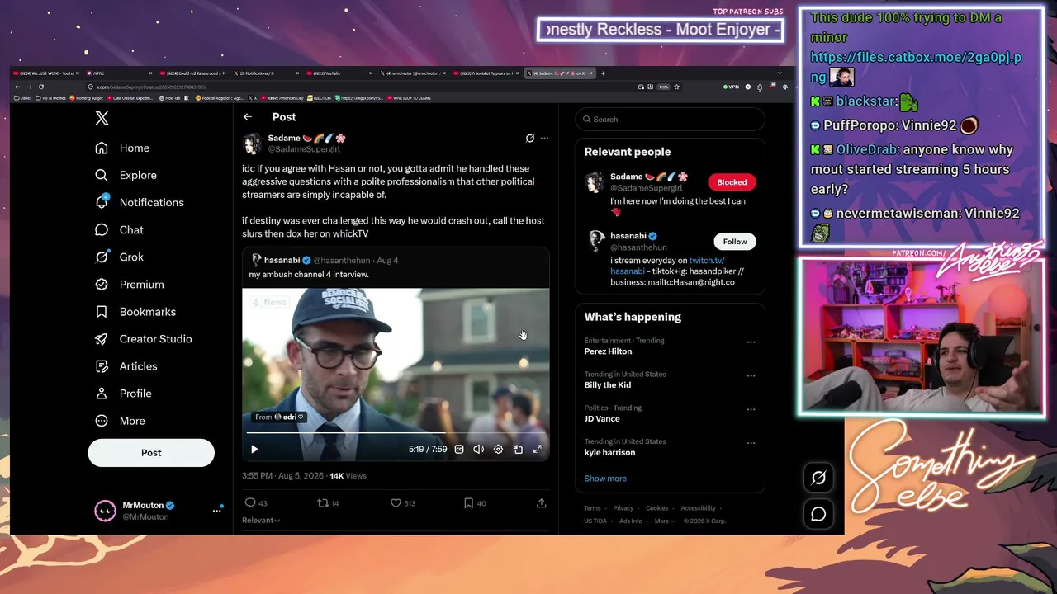Toggle video closed captions
The width and height of the screenshot is (1057, 594).
pos(459,450)
